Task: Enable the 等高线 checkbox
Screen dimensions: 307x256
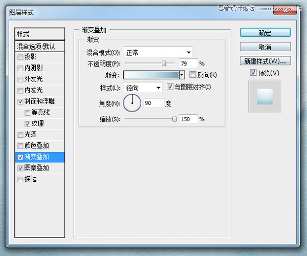Action: [x=27, y=113]
